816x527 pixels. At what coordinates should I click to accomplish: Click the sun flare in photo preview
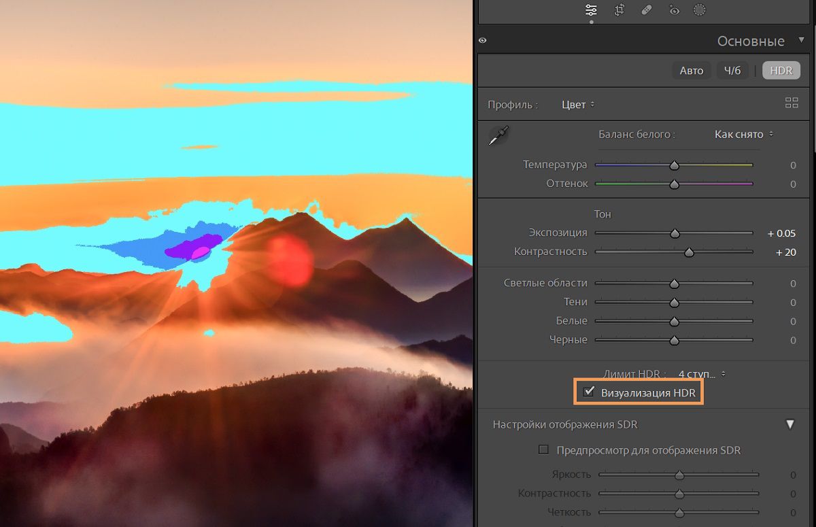pos(290,260)
